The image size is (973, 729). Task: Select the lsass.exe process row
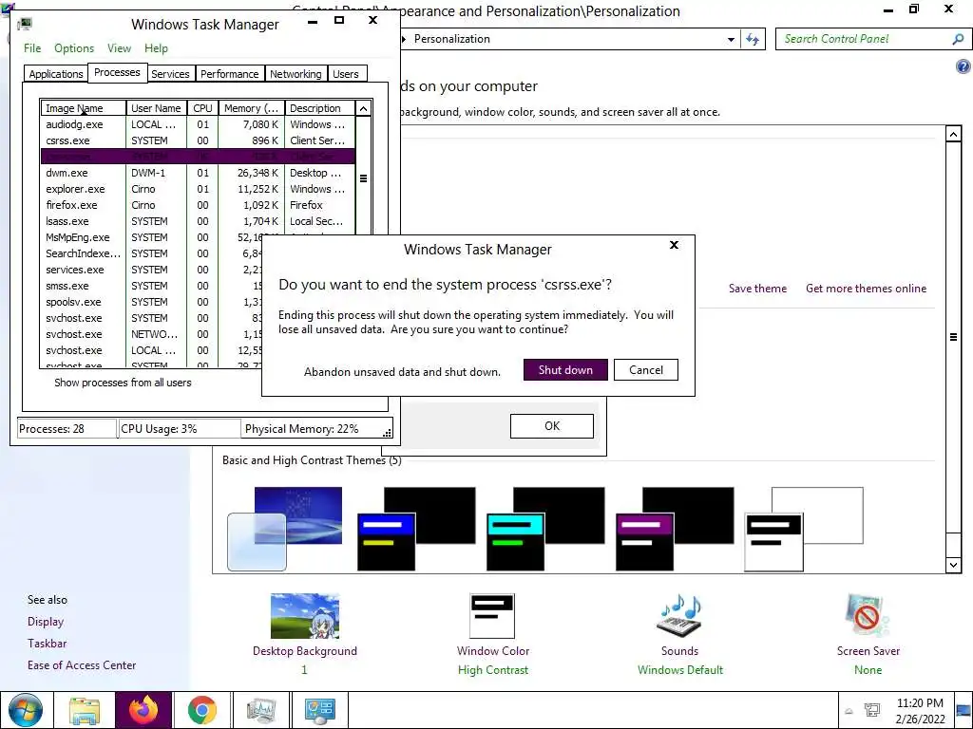click(198, 221)
